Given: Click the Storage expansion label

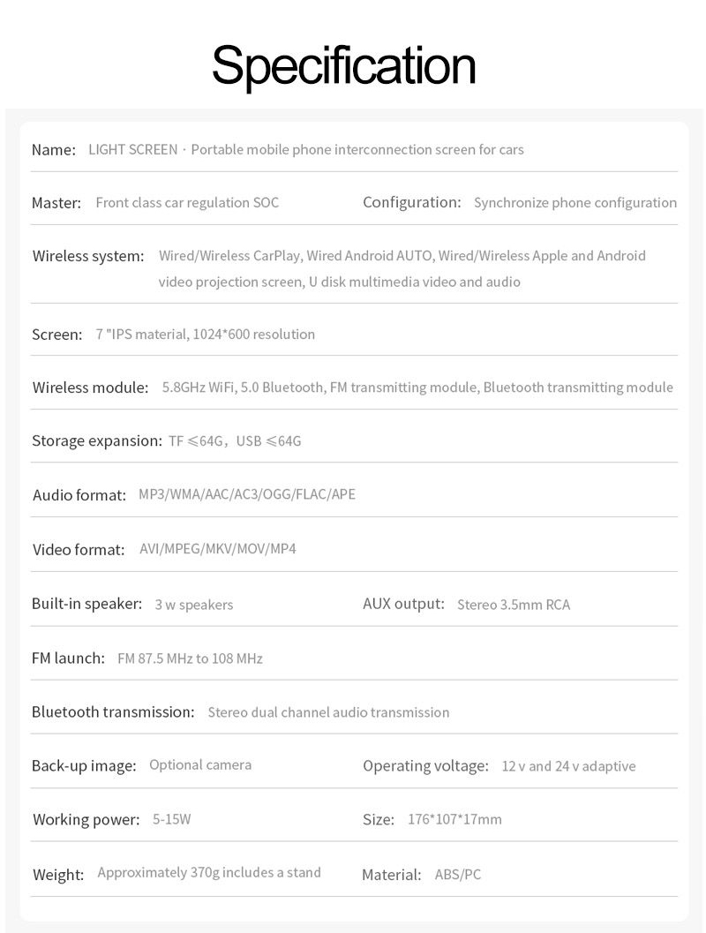Looking at the screenshot, I should 96,440.
